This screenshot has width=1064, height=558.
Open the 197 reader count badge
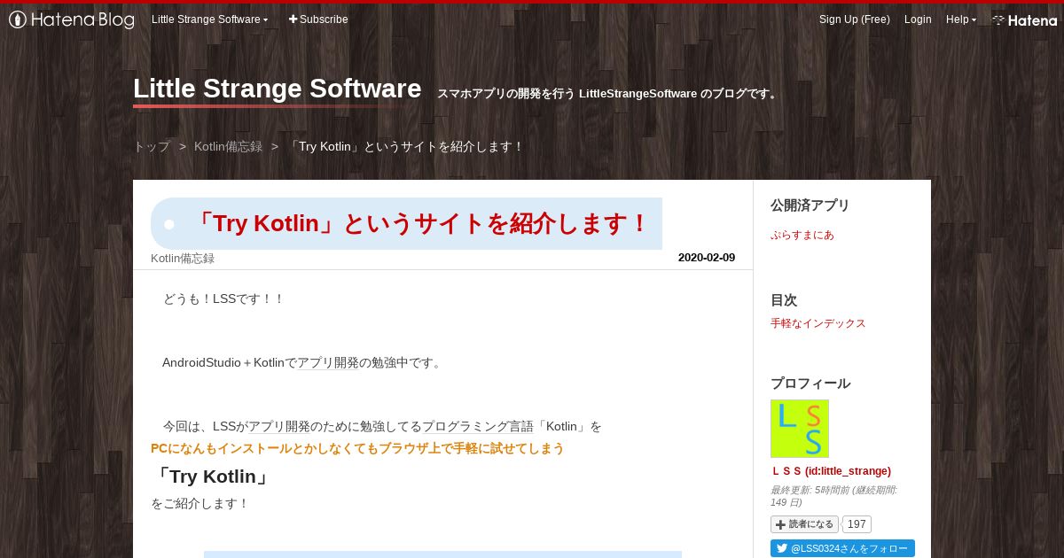point(857,524)
